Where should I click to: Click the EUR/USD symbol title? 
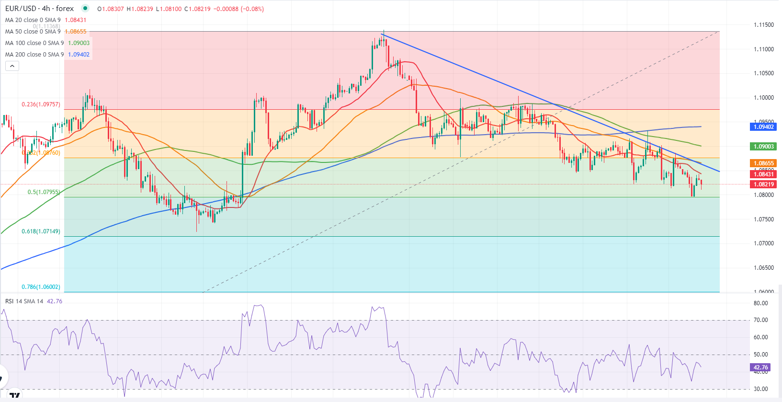(39, 9)
